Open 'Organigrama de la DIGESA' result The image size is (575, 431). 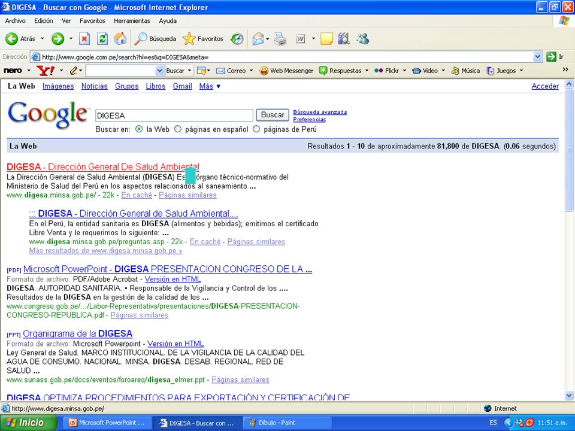click(x=77, y=333)
